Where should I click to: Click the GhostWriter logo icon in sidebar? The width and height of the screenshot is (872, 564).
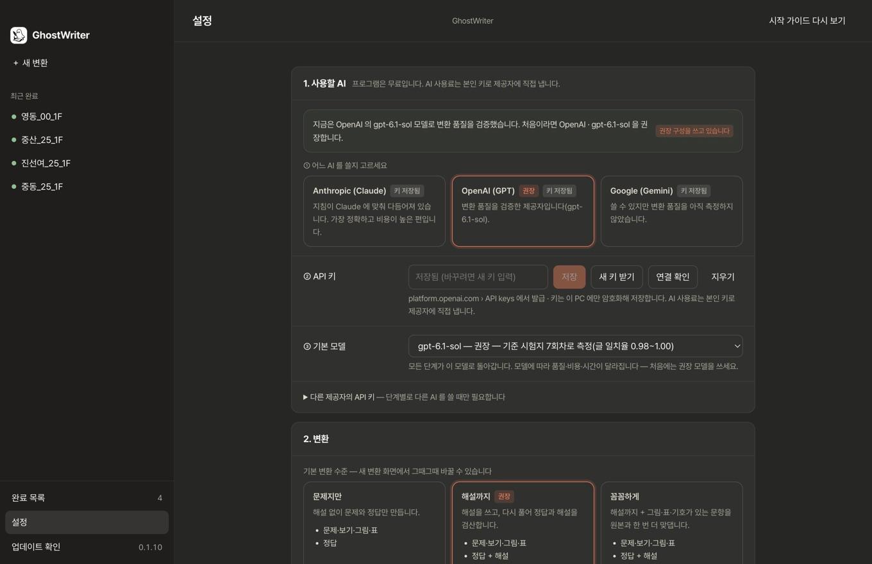(19, 35)
